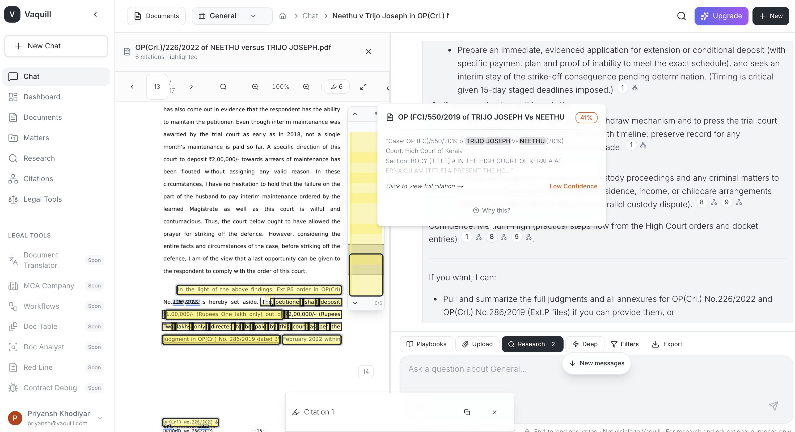Navigate to the Dashboard section

tap(41, 97)
